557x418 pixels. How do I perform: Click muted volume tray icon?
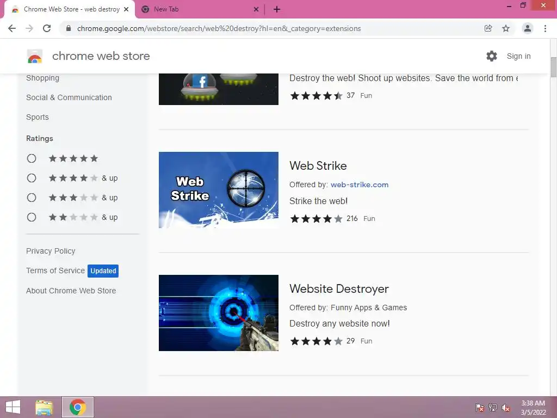click(x=505, y=408)
